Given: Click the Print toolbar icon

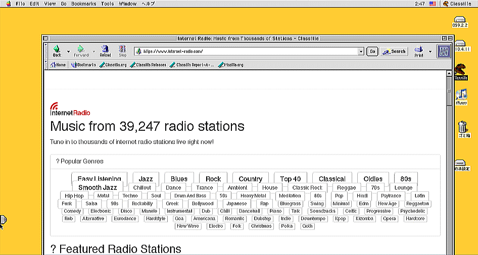Looking at the screenshot, I should coord(418,49).
